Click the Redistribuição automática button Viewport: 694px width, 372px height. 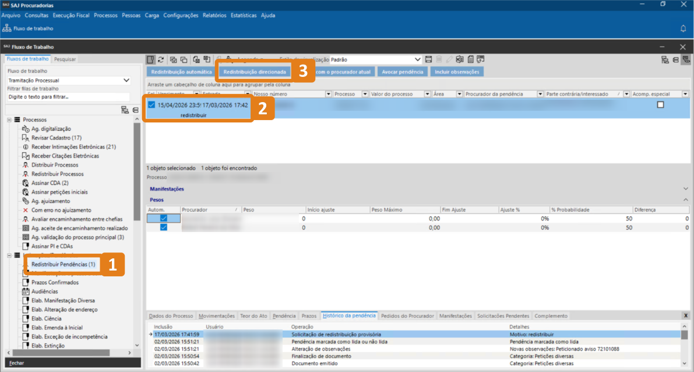181,72
